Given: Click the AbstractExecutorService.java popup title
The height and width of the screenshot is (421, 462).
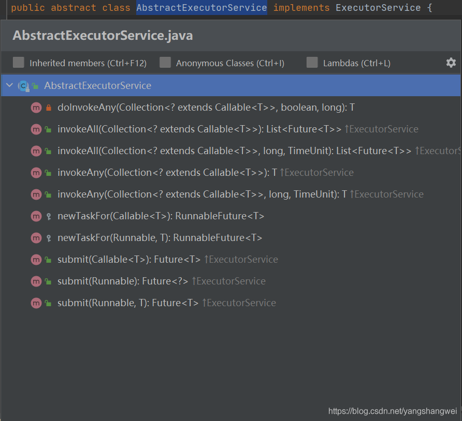Looking at the screenshot, I should point(103,36).
